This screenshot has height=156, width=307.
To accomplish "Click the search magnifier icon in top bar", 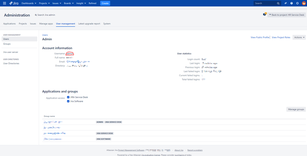I will pos(278,3).
